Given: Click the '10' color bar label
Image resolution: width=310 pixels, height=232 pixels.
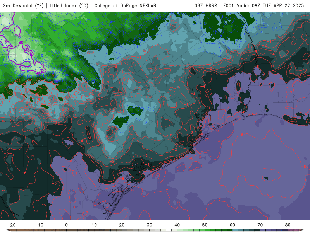Looking at the screenshot, I should [94, 225].
